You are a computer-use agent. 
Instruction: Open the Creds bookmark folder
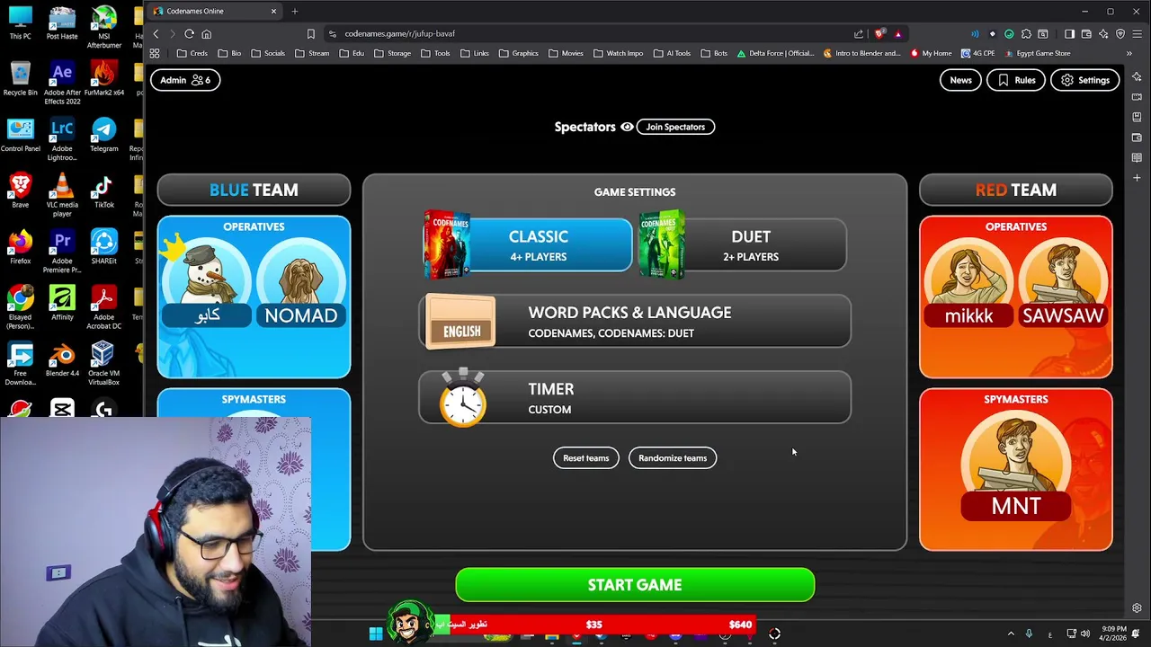pos(192,53)
